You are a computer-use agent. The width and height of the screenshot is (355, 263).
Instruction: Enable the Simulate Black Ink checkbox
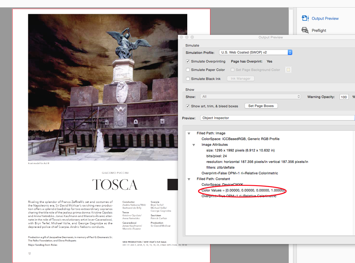click(188, 79)
